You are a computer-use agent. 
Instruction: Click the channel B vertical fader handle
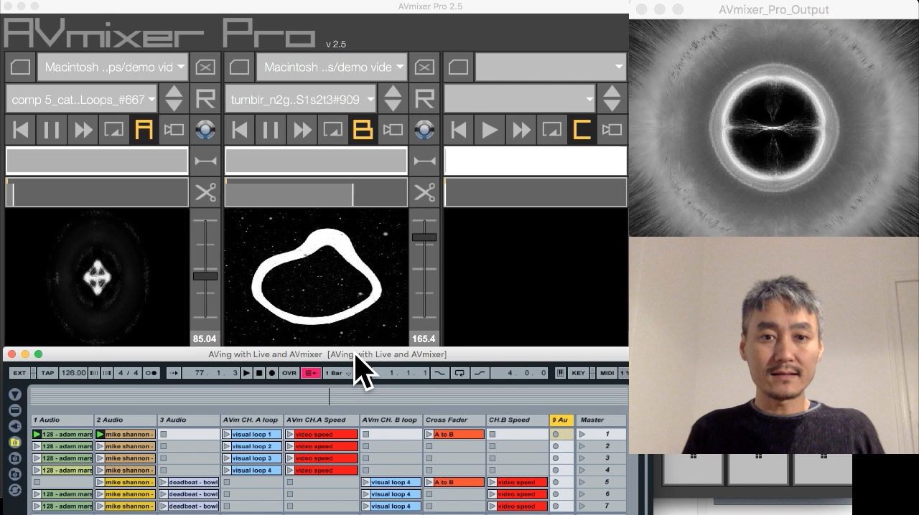[x=424, y=237]
